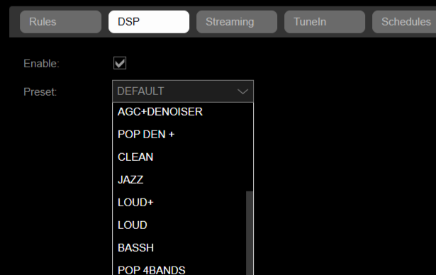Uncheck the Enable checkbox
The height and width of the screenshot is (275, 436).
(x=120, y=63)
